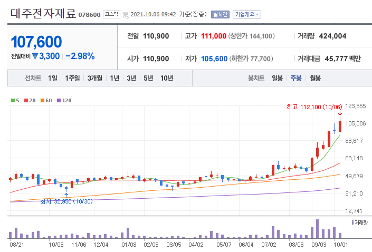This screenshot has width=372, height=252.
Task: Click the down triangle before 3,300
Action: point(35,56)
